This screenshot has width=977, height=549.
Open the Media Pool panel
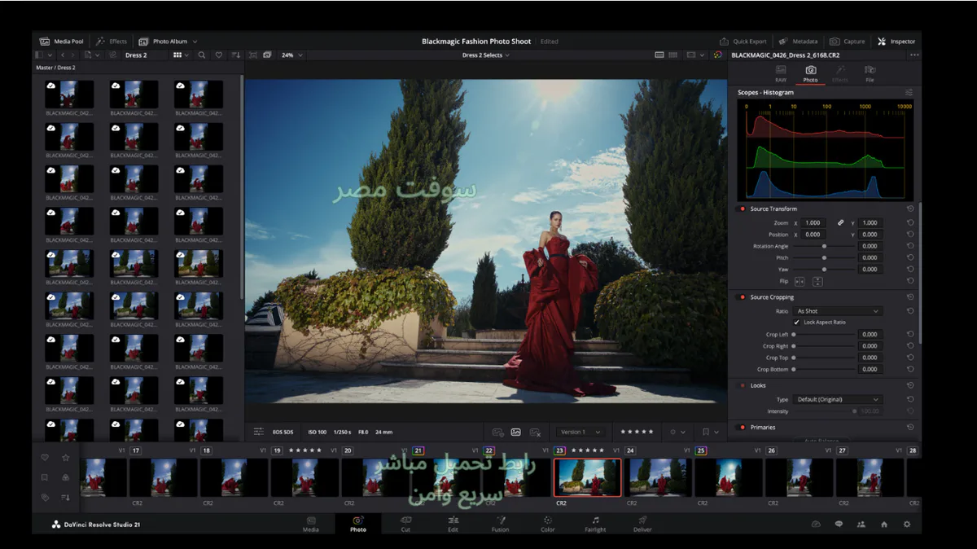click(x=63, y=42)
